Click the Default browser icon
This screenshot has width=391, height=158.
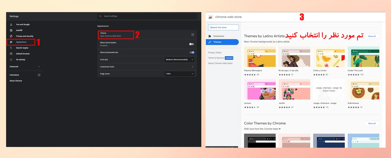pos(11,54)
